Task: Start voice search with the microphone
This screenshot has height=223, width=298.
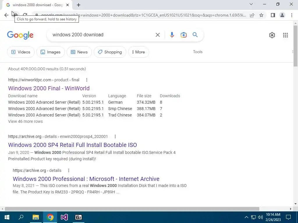Action: pyautogui.click(x=172, y=35)
